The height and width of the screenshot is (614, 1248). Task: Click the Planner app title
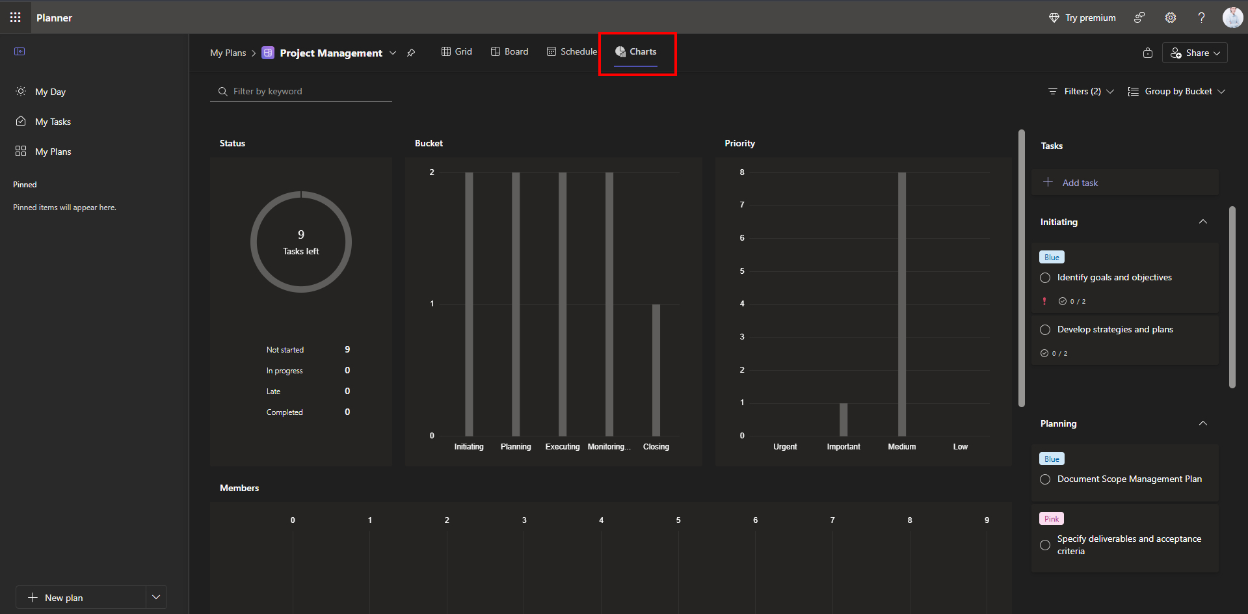(x=54, y=18)
